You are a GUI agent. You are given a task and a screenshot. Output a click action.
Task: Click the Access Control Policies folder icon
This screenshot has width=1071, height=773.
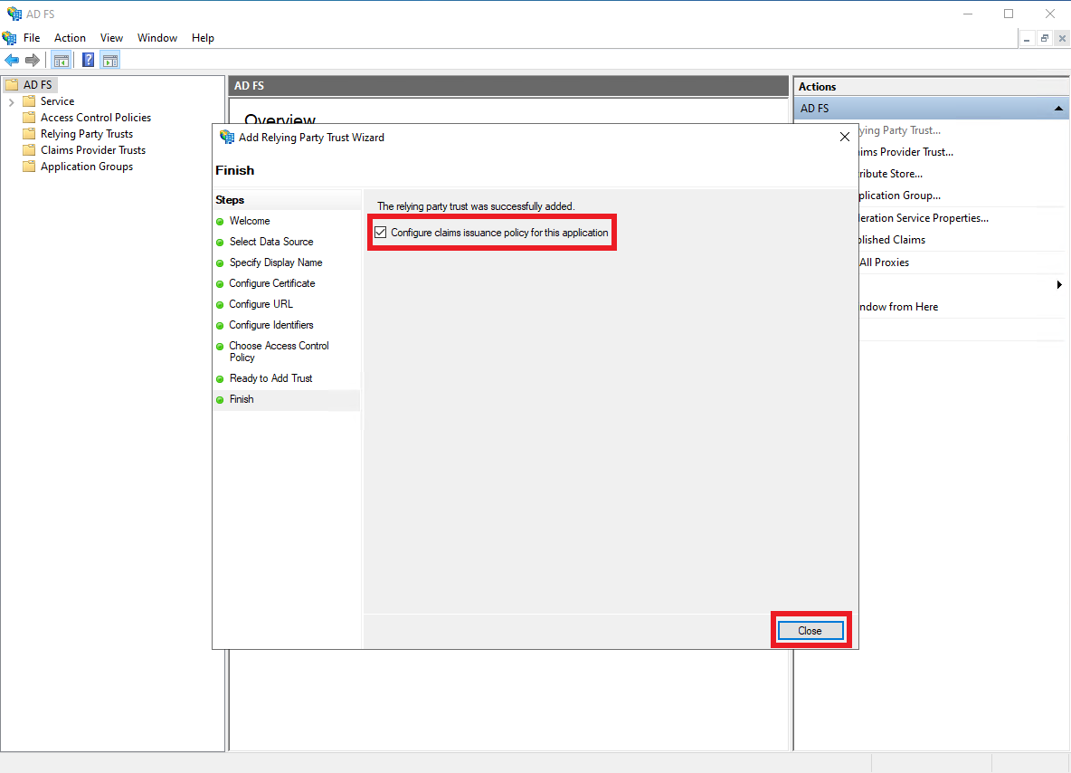coord(29,118)
